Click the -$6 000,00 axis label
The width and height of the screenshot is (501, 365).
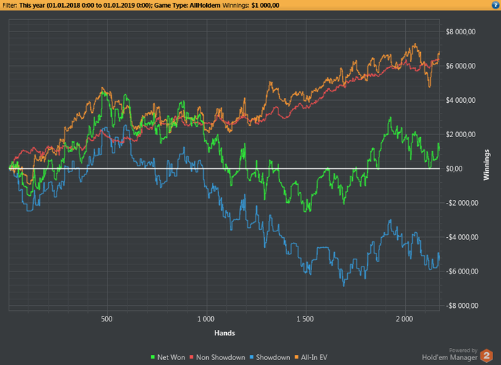[x=461, y=271]
